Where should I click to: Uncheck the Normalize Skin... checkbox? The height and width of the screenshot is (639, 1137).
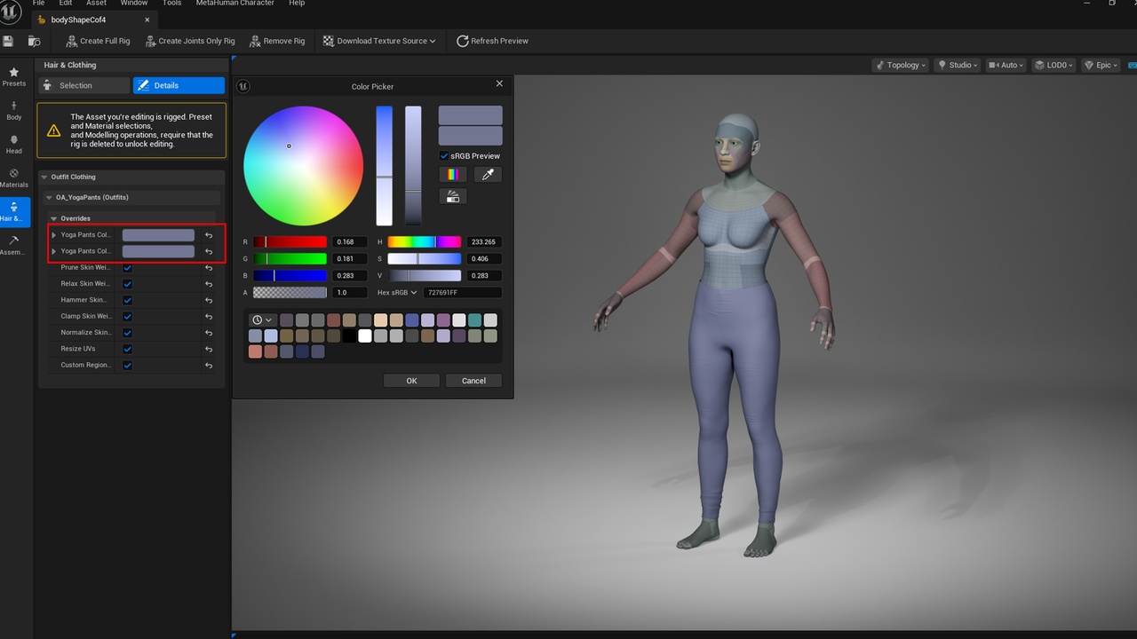pos(128,333)
